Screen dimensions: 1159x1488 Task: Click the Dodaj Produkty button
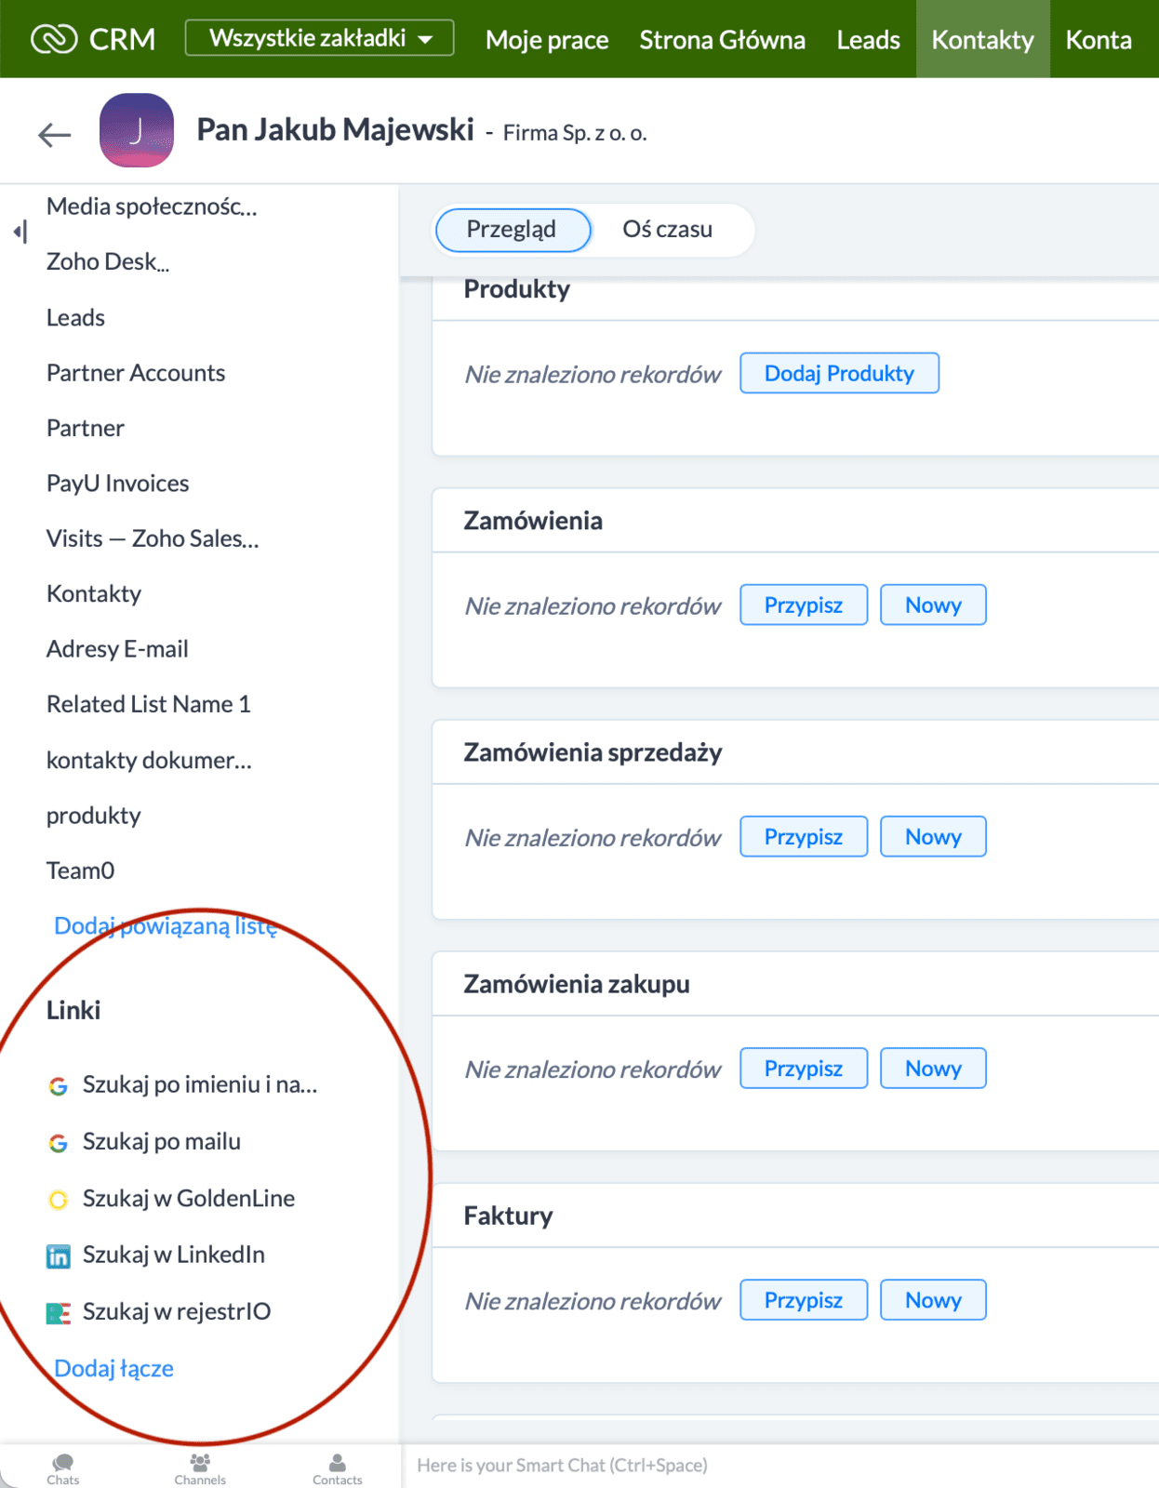coord(839,373)
